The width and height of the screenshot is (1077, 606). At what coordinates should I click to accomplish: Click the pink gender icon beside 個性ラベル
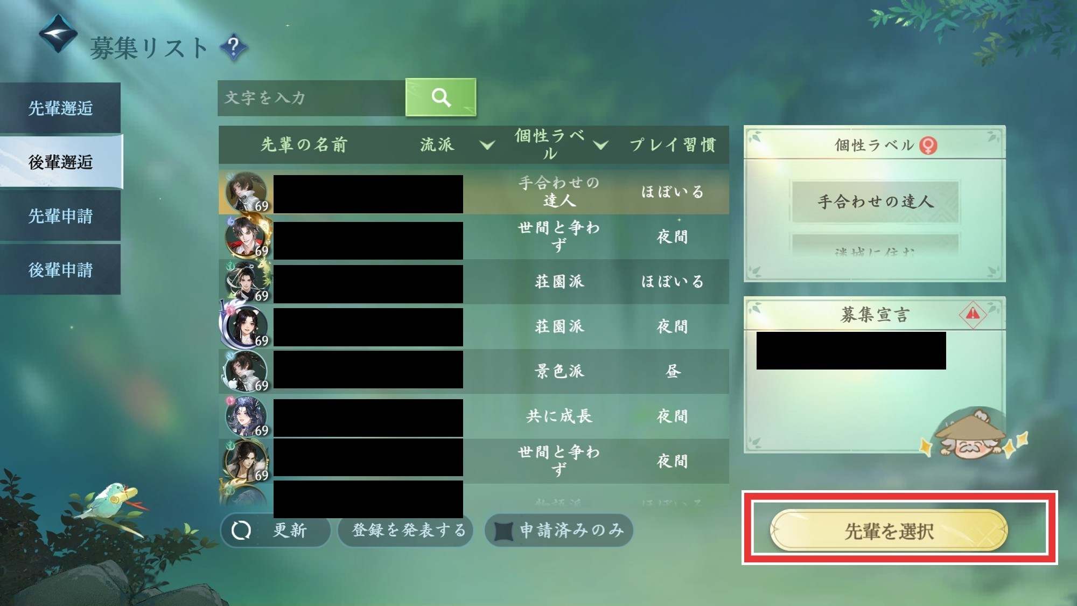(x=928, y=145)
